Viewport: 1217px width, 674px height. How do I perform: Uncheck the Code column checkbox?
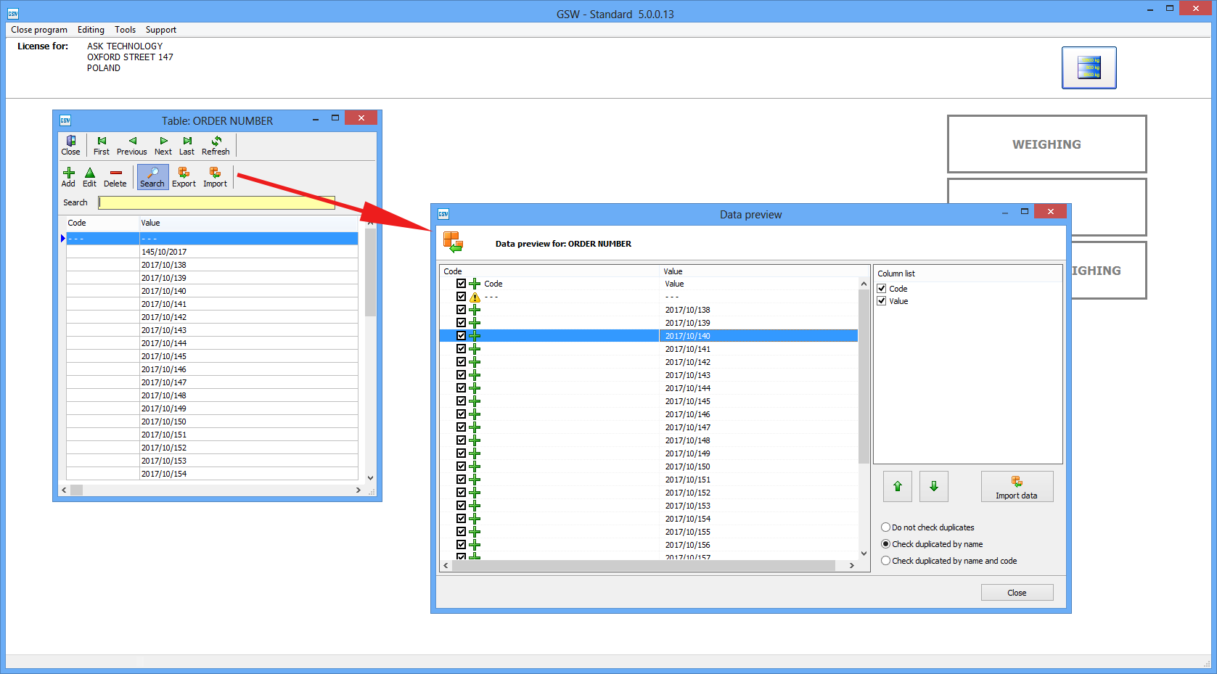(x=882, y=289)
